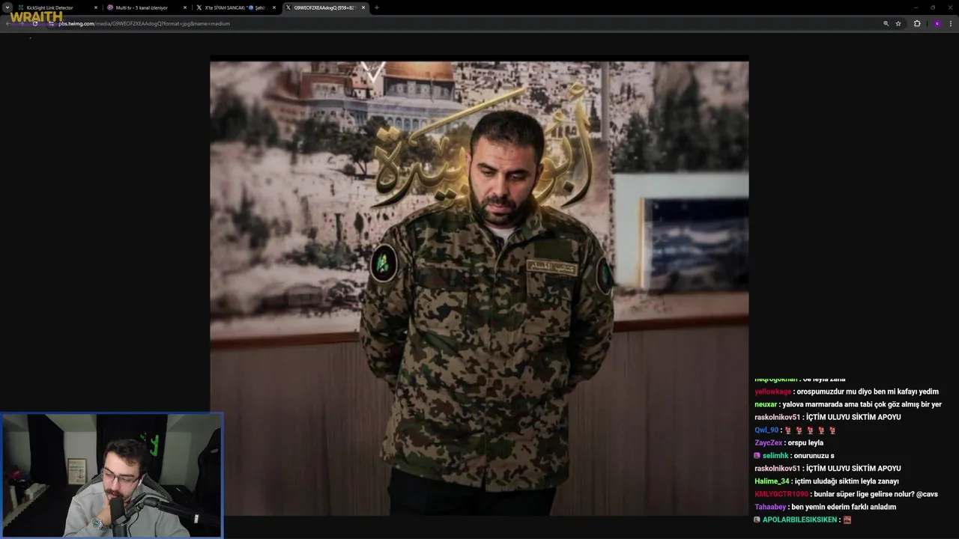Restore down the browser window
This screenshot has width=959, height=539.
click(933, 7)
